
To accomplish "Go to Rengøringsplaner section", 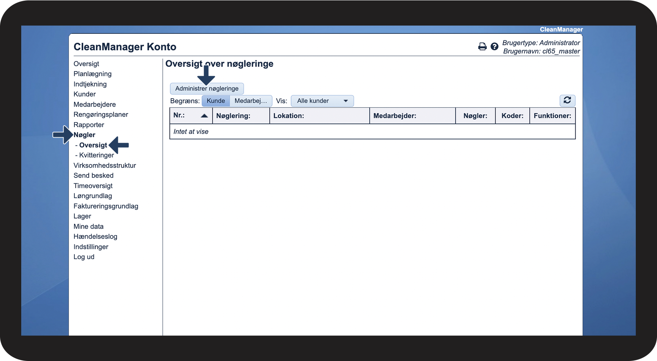I will coord(101,115).
